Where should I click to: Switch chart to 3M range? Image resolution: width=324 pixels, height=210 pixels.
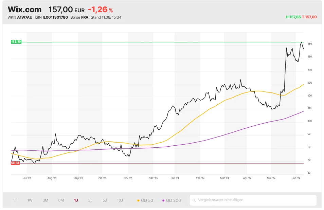(46, 200)
